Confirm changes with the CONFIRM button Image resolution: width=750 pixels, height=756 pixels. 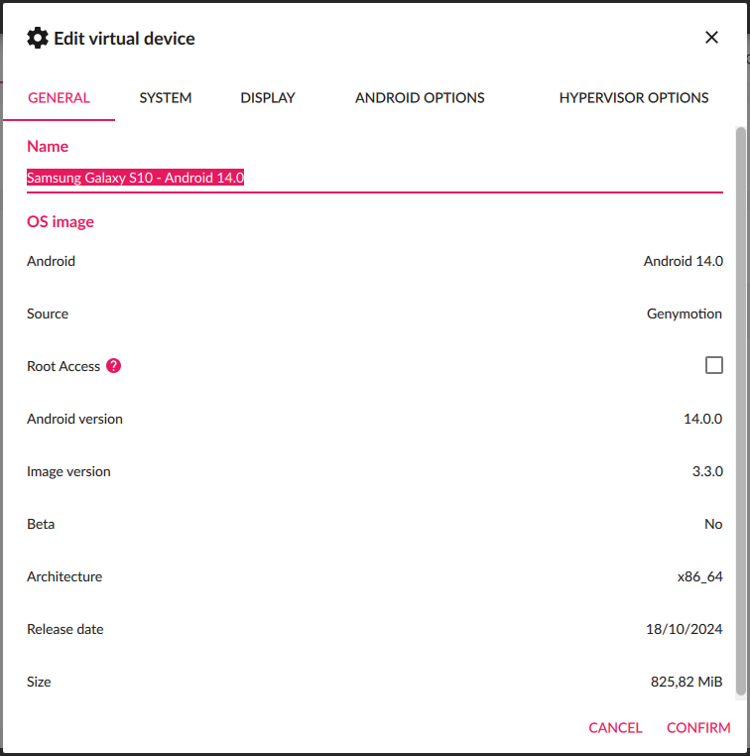[698, 727]
